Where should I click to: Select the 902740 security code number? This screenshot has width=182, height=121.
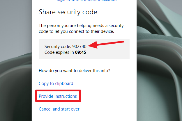click(79, 47)
